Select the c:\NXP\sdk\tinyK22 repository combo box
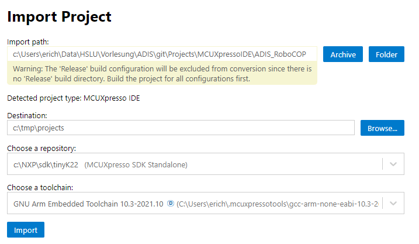The height and width of the screenshot is (244, 419). tap(193, 164)
